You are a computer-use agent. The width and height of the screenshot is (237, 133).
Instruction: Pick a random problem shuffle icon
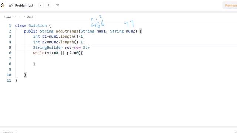[x=57, y=5]
